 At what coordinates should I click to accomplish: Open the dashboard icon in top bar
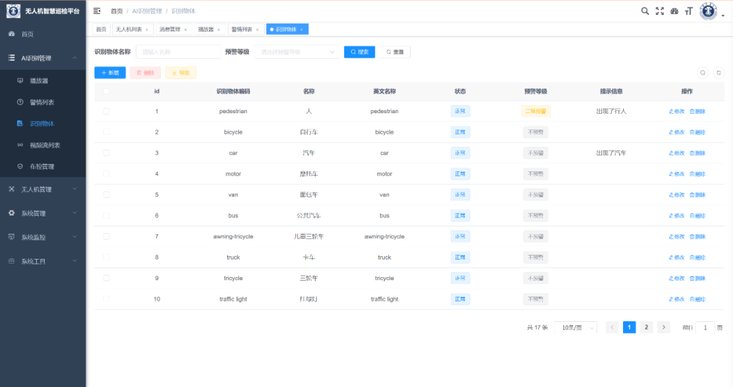[674, 11]
